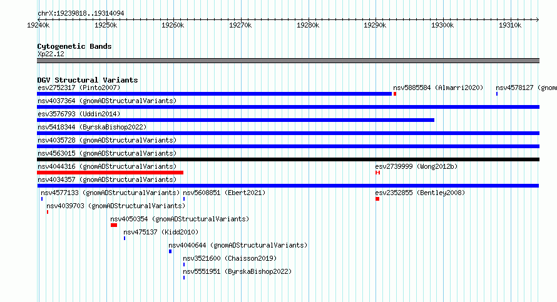Click tiny blue marker under nsv5551951
The height and width of the screenshot is (302, 557).
pyautogui.click(x=184, y=278)
